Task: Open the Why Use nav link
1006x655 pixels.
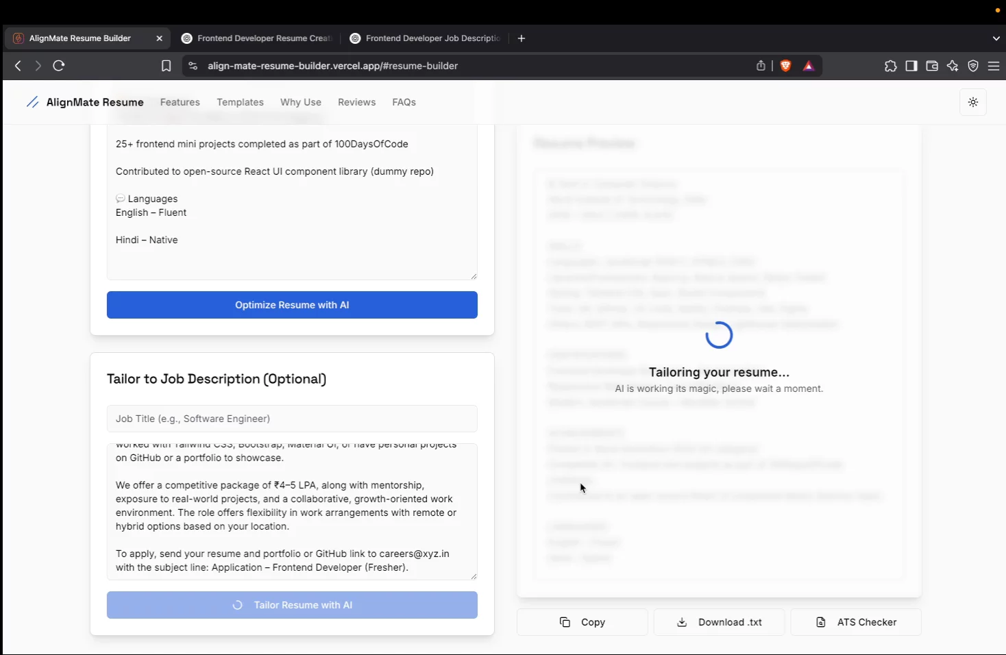Action: click(x=301, y=102)
